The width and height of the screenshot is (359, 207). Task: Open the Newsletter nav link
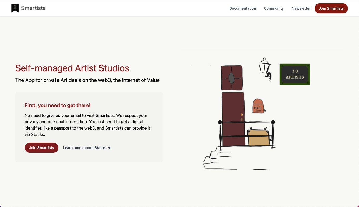point(301,8)
